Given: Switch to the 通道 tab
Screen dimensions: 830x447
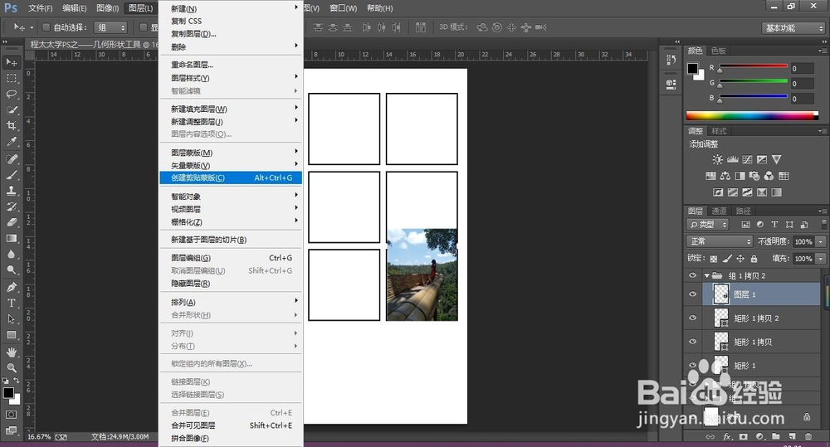Looking at the screenshot, I should pyautogui.click(x=718, y=211).
